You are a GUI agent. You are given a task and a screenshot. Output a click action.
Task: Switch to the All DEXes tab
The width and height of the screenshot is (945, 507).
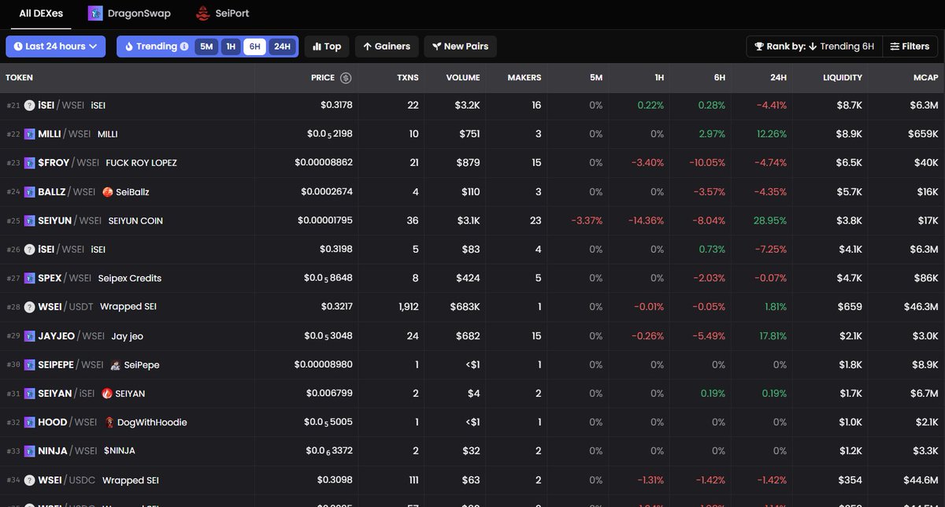pos(41,13)
